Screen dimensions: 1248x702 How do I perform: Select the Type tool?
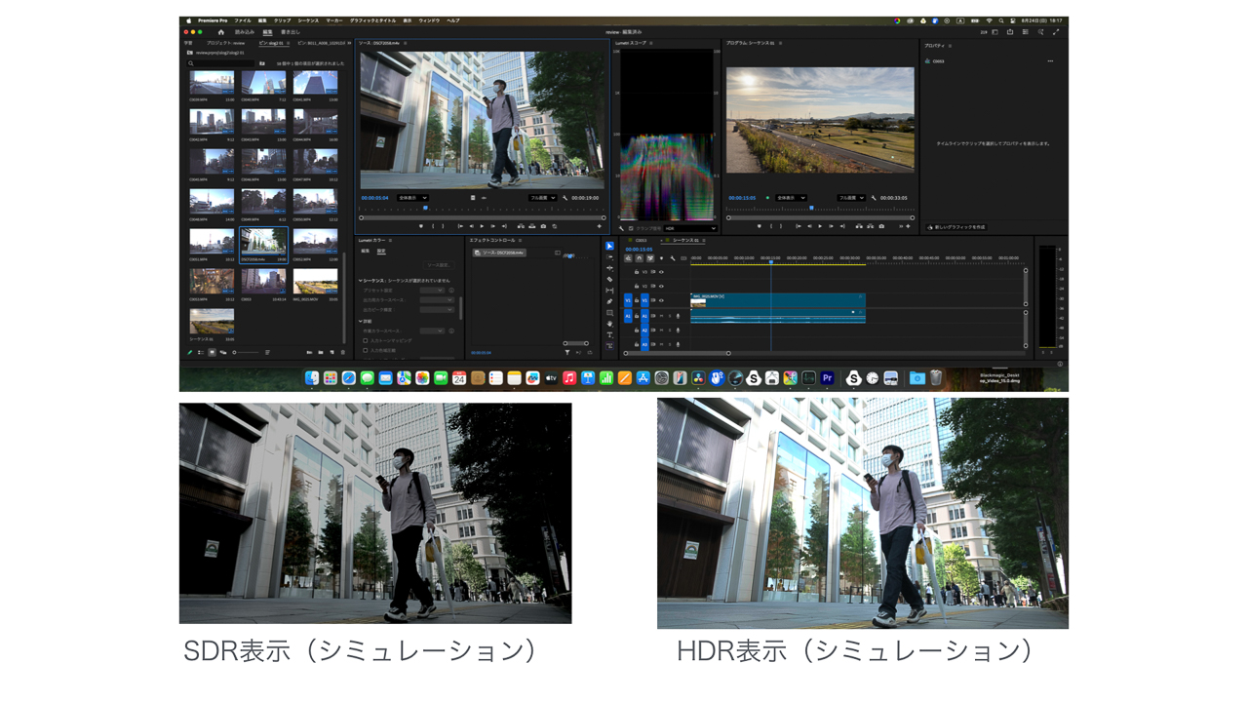(x=609, y=335)
